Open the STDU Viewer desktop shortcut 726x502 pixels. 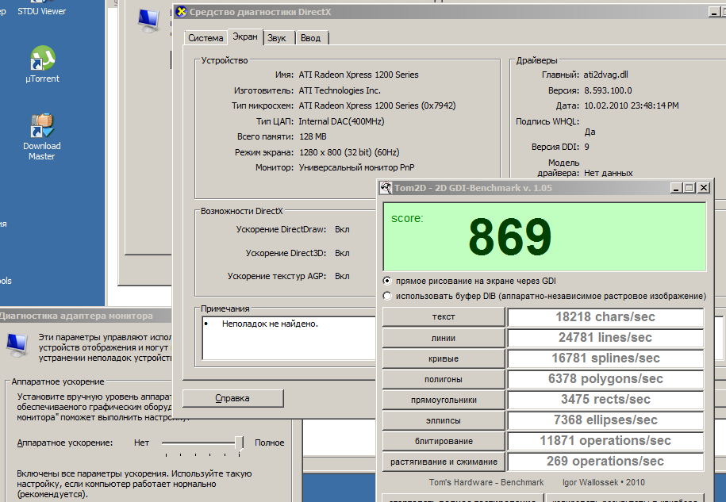point(41,11)
